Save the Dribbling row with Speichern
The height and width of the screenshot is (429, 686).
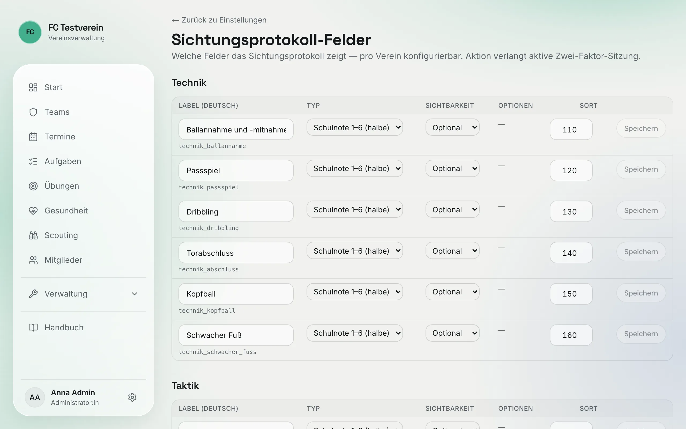[641, 210]
